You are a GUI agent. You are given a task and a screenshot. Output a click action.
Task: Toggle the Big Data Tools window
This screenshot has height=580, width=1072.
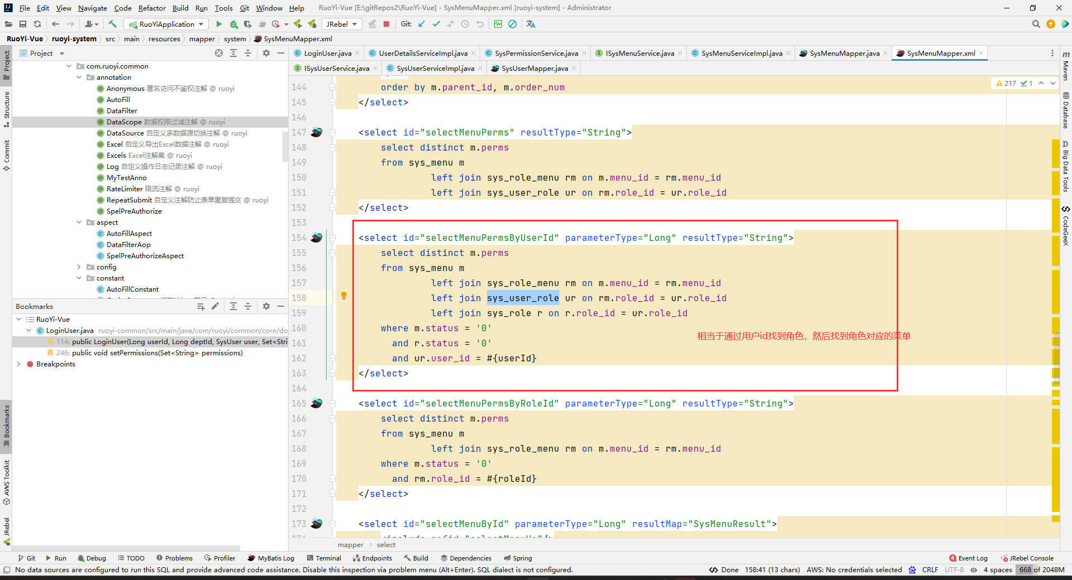(1066, 167)
